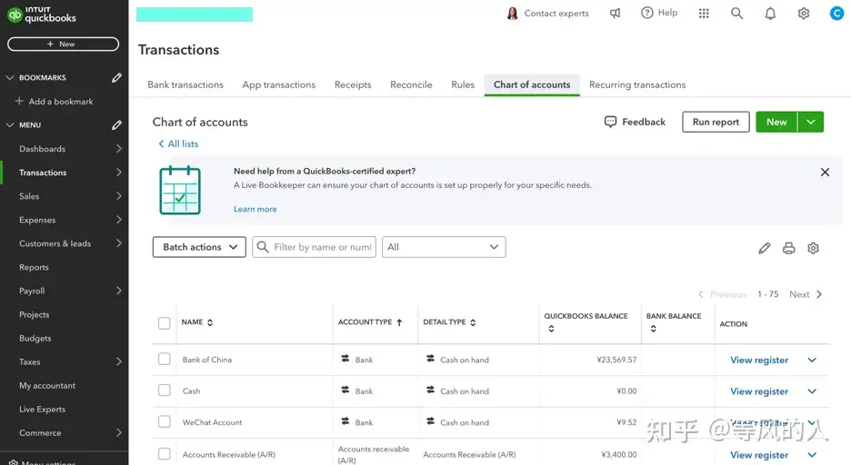Check the WeChat Account row checkbox
Image resolution: width=851 pixels, height=465 pixels.
(165, 422)
